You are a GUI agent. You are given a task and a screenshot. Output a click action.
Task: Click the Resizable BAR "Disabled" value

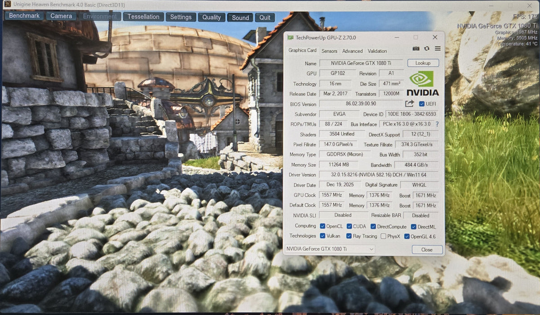[x=420, y=216]
